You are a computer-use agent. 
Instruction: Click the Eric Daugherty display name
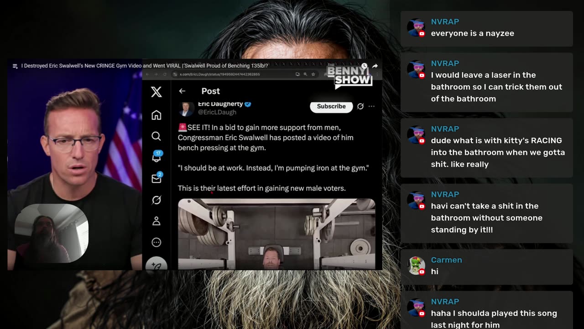point(220,104)
